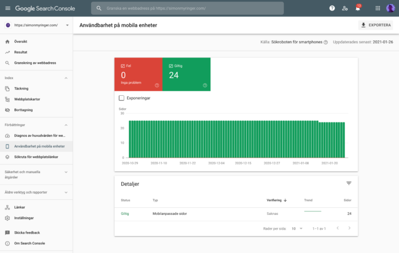Click Skicka feedback link
The image size is (399, 253).
point(27,232)
